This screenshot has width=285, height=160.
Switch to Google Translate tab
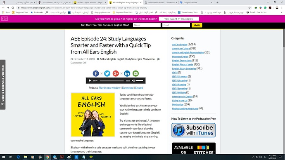coord(196,2)
